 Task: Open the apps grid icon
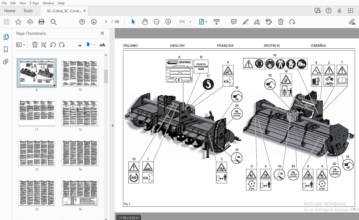[x=350, y=11]
